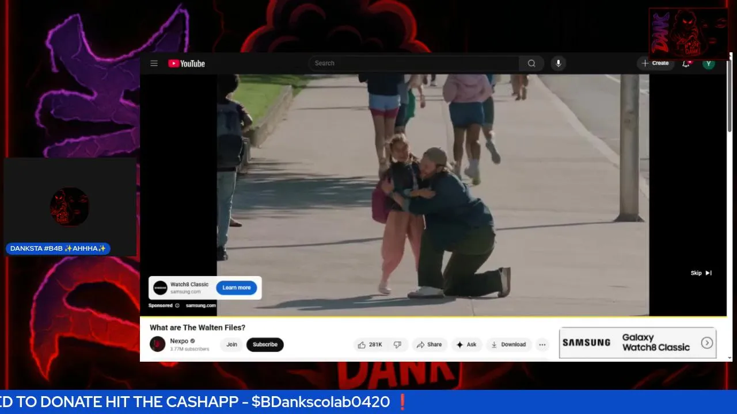Open the Create button menu
The width and height of the screenshot is (737, 414).
pyautogui.click(x=655, y=63)
